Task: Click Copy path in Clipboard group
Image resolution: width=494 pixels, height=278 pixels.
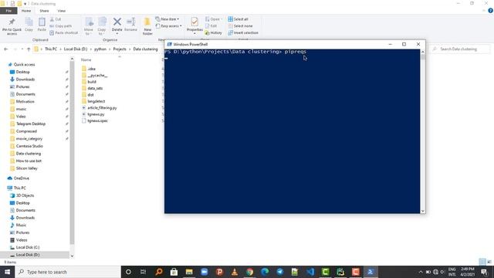Action: coord(61,25)
